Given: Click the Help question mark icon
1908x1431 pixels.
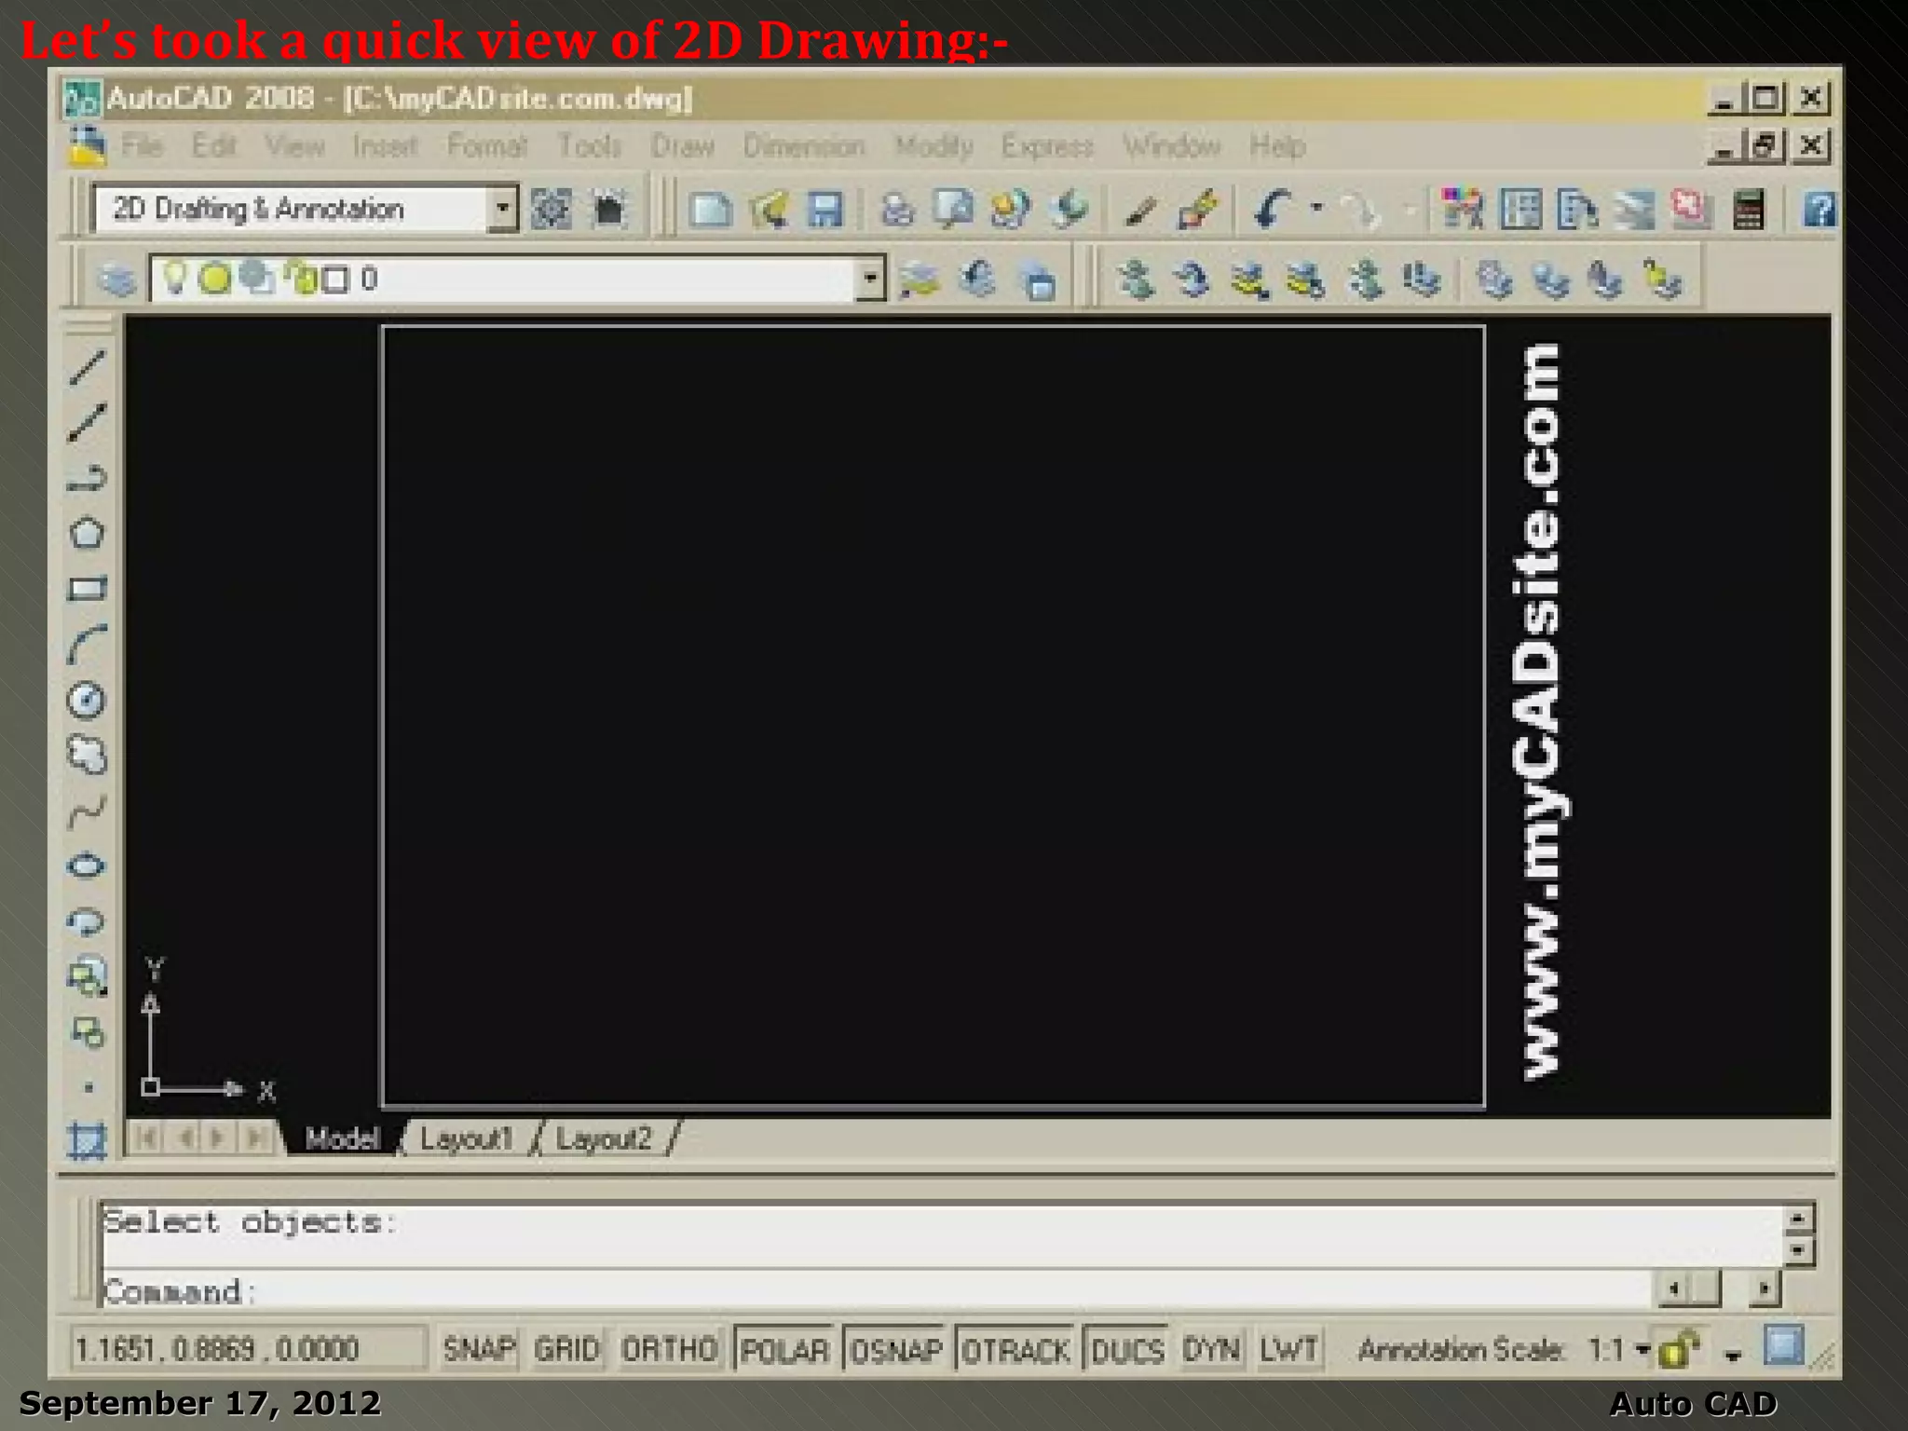Looking at the screenshot, I should 1819,209.
